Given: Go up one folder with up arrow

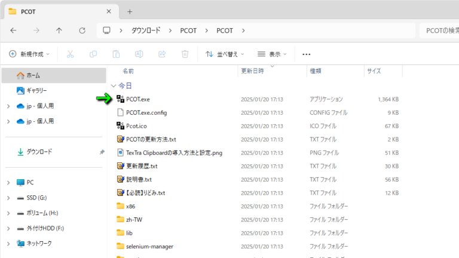Looking at the screenshot, I should (59, 30).
